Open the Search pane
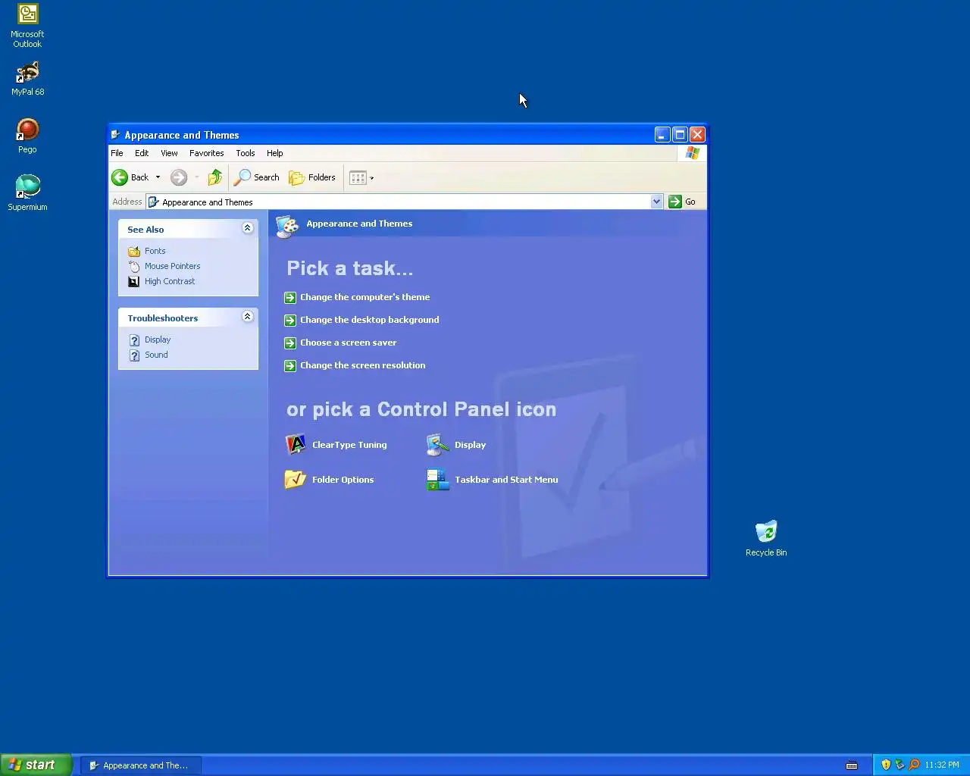Viewport: 970px width, 776px height. [x=257, y=177]
